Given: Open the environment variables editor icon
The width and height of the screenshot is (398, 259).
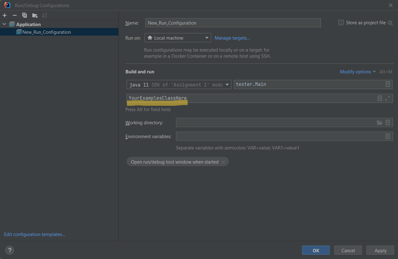Looking at the screenshot, I should tap(388, 136).
